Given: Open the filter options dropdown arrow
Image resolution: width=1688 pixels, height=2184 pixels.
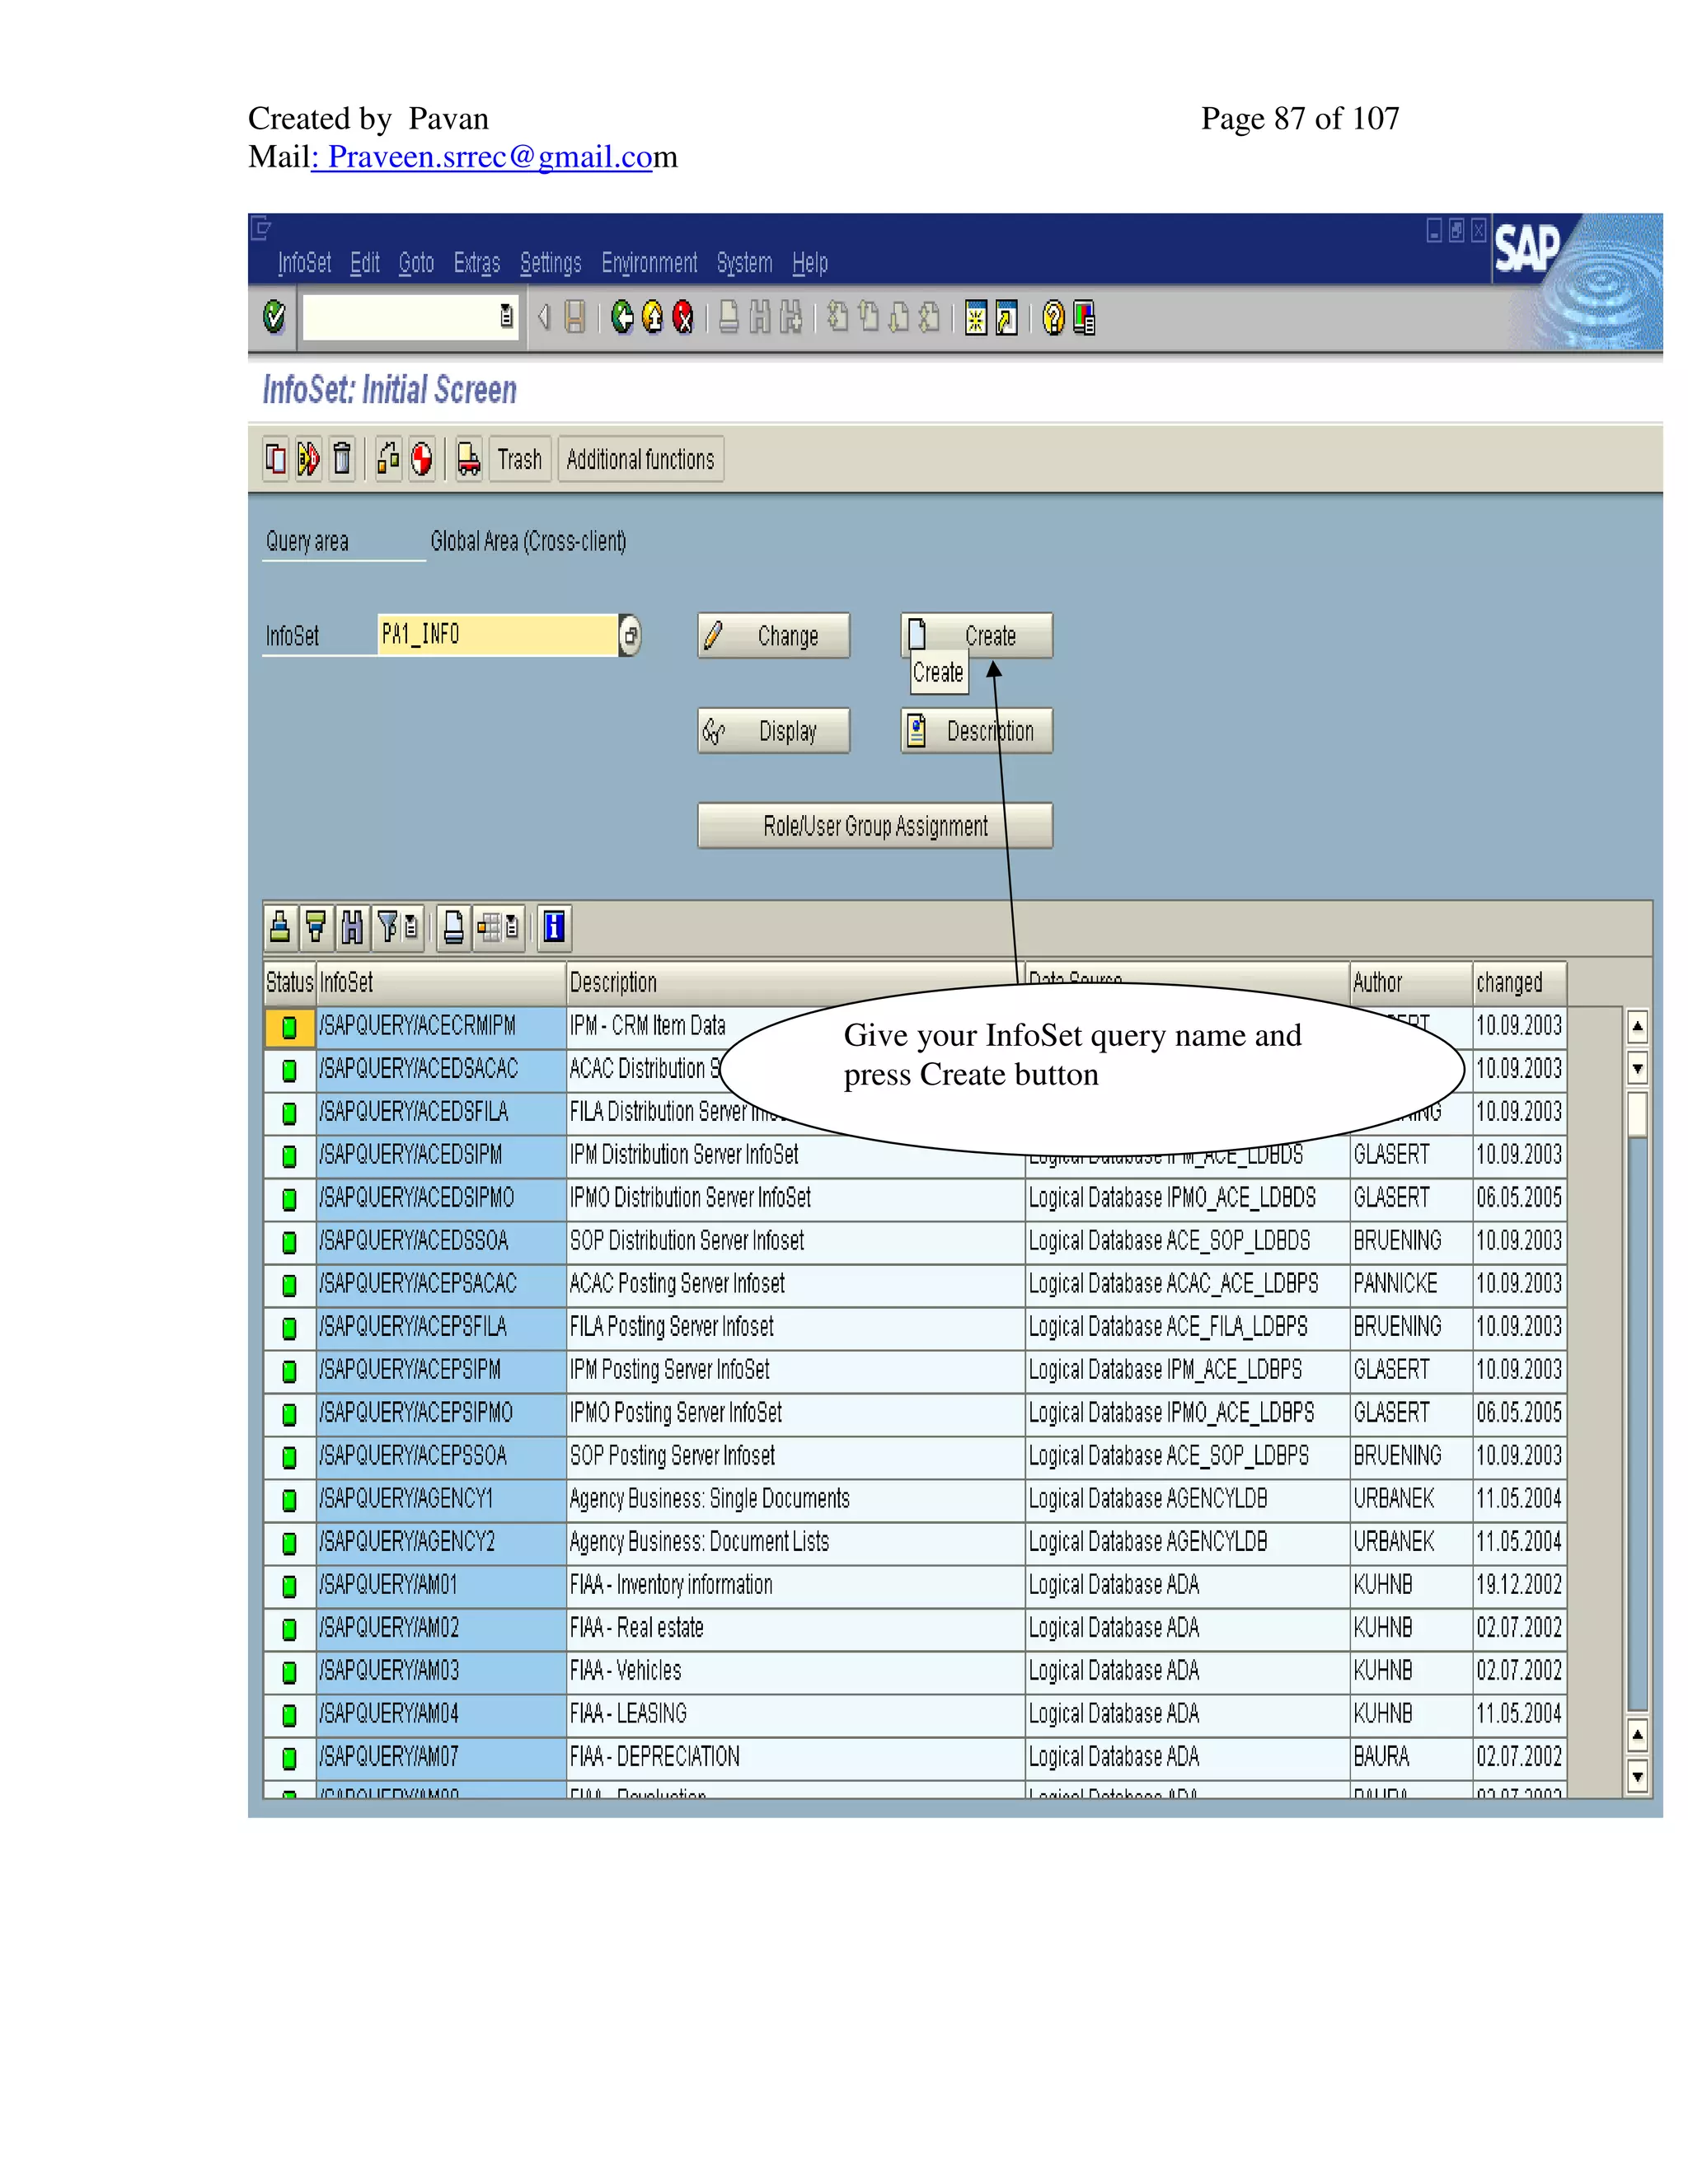Looking at the screenshot, I should 412,928.
